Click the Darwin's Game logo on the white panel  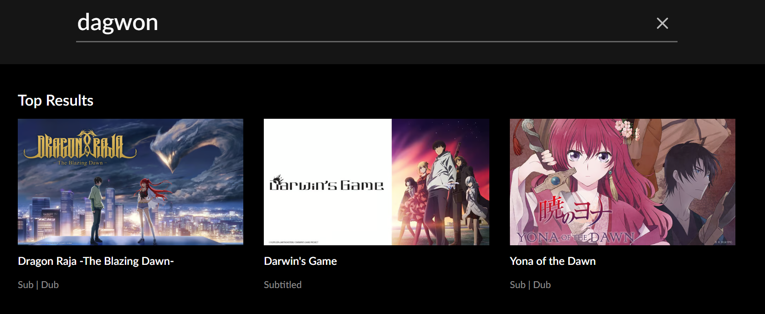(x=327, y=184)
